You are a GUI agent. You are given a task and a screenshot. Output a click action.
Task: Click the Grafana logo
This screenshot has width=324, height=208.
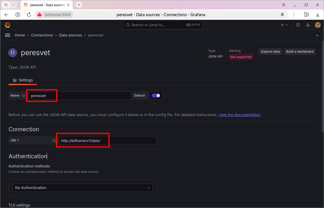point(7,25)
